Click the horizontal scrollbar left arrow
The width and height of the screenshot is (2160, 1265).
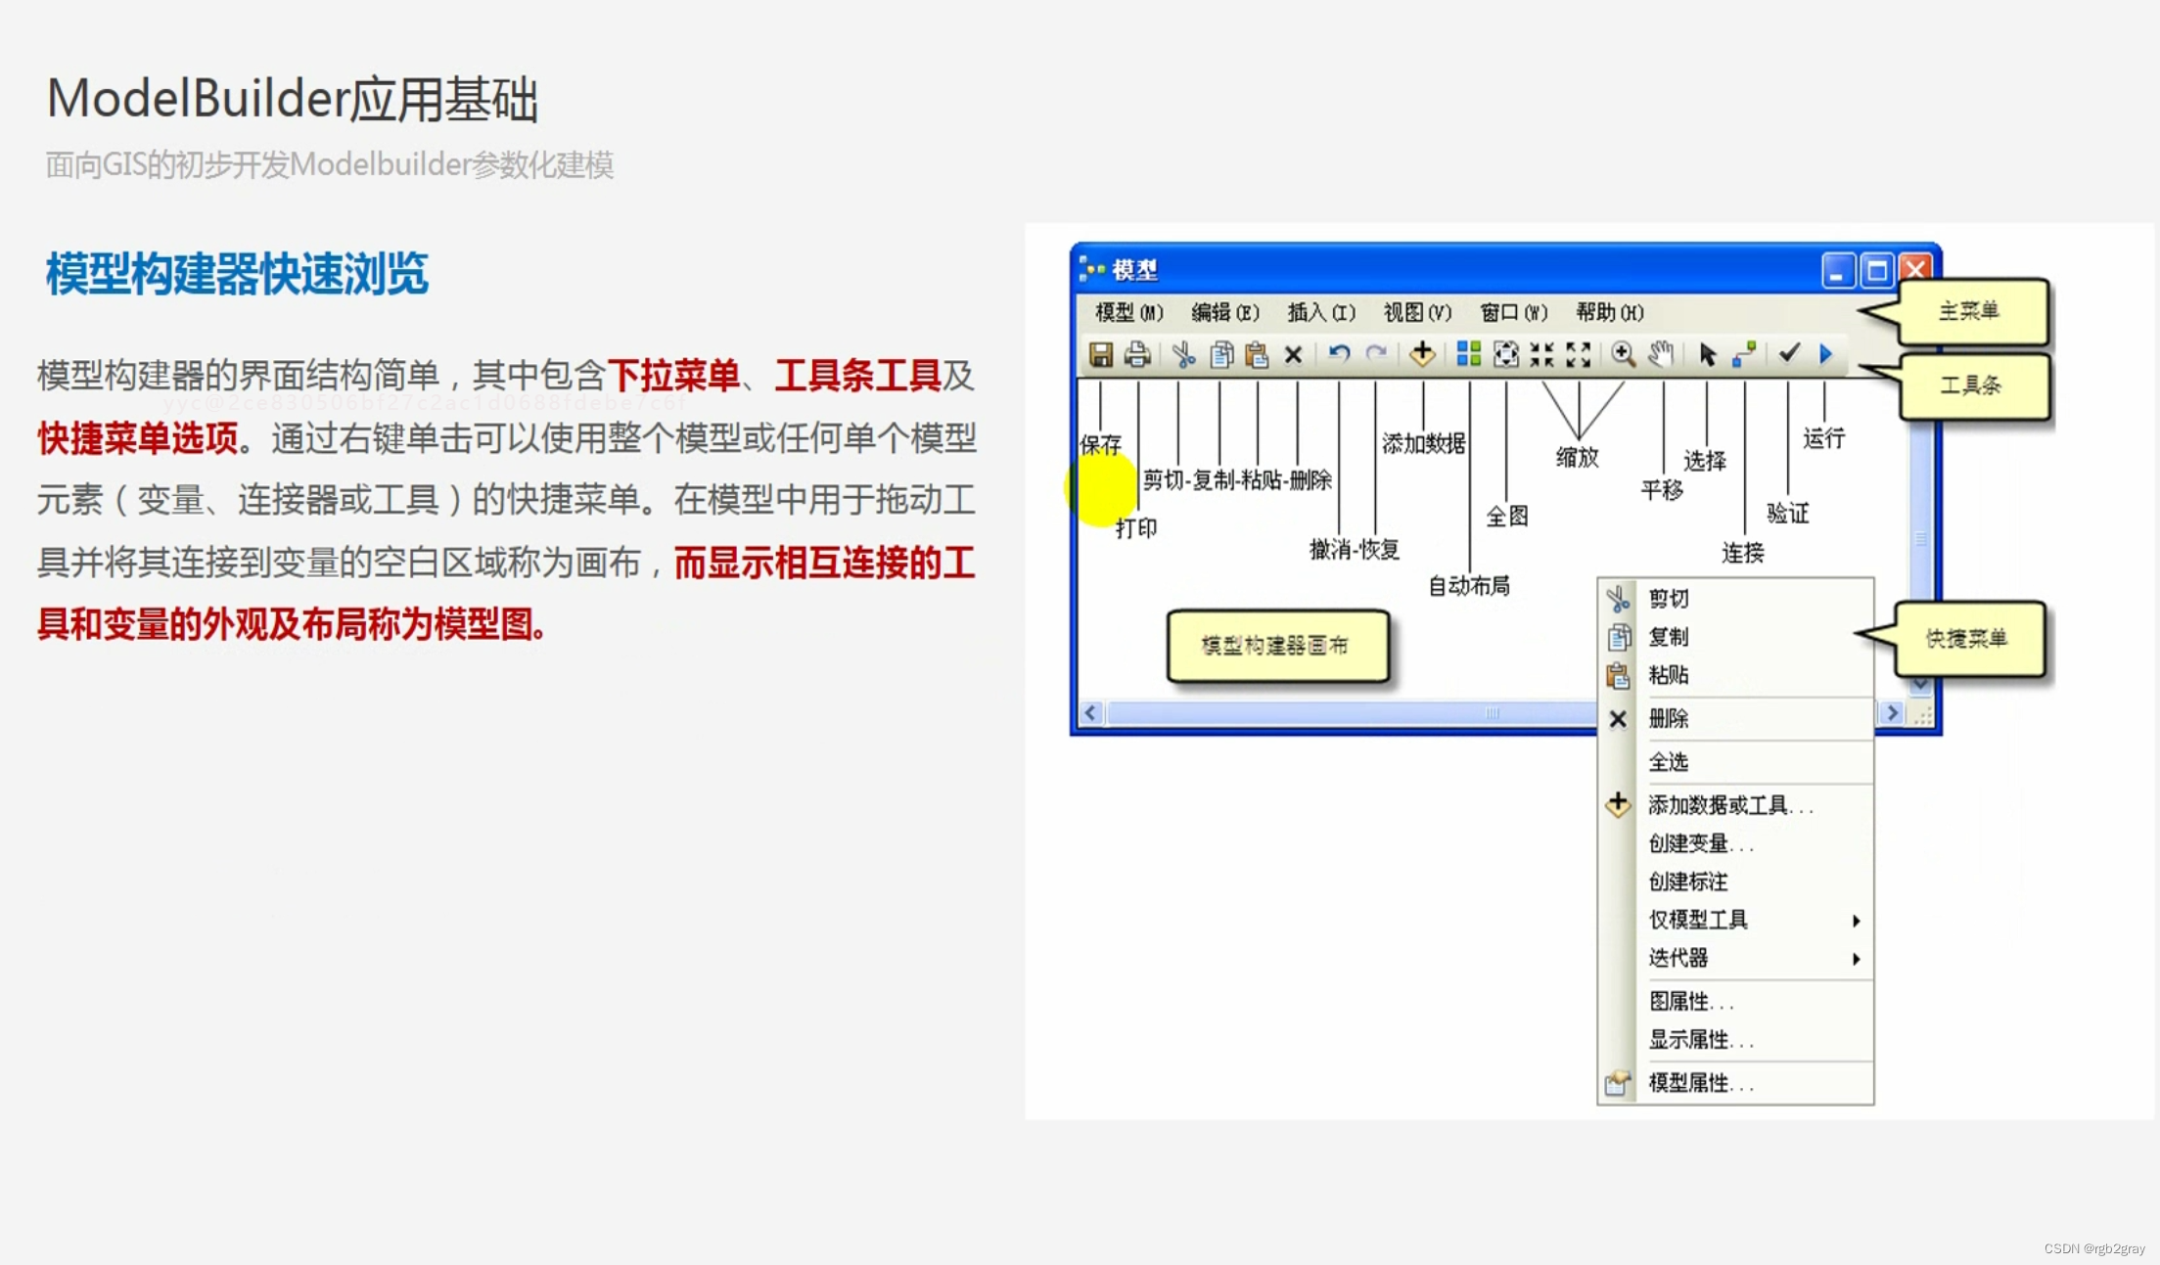1091,713
